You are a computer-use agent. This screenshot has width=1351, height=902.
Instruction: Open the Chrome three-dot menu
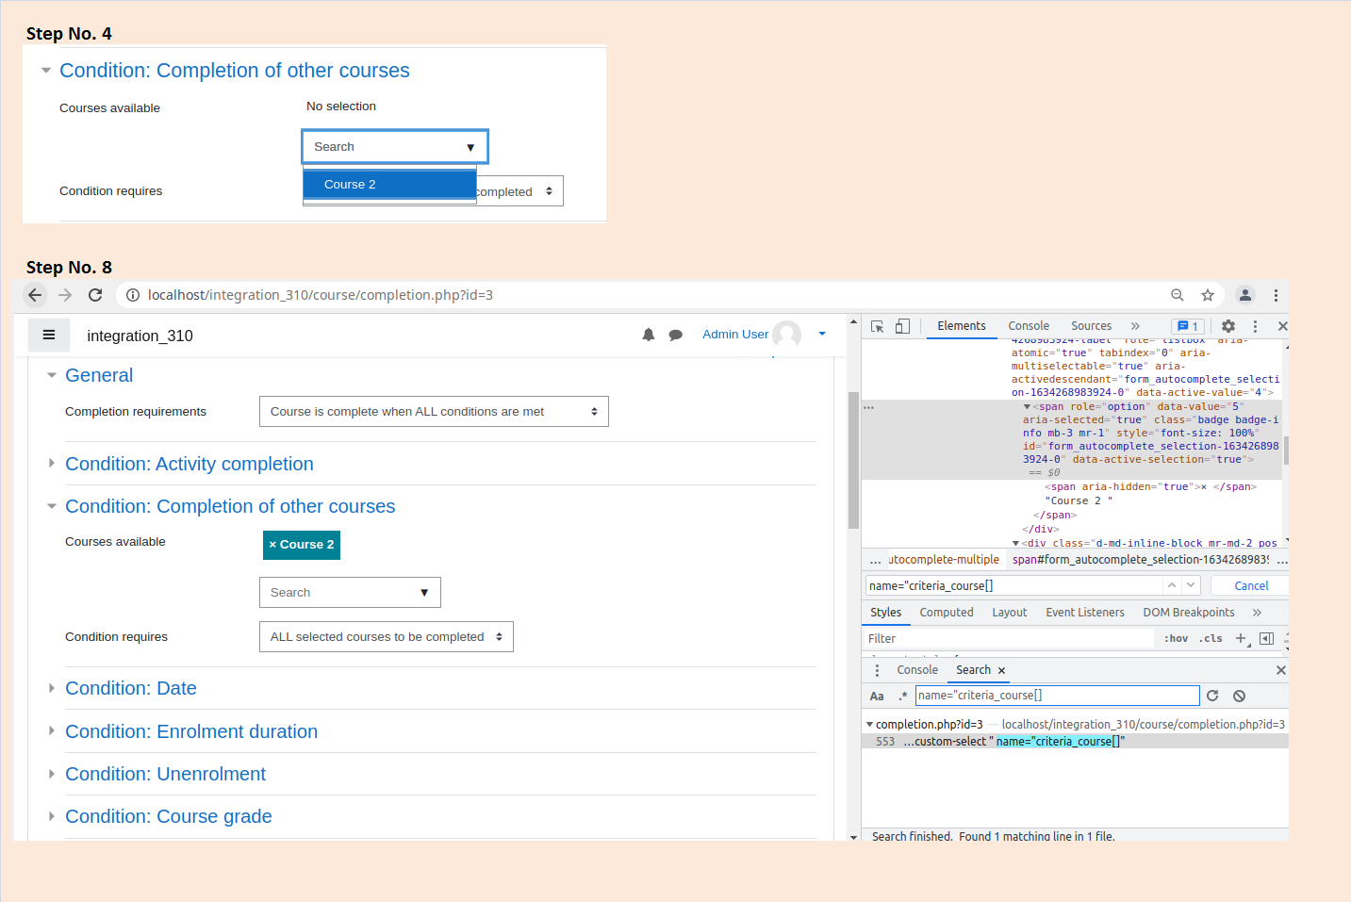[1276, 295]
